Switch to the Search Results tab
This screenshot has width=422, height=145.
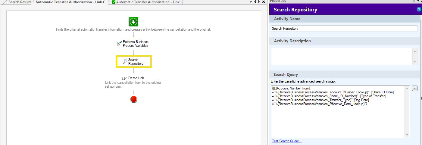(x=20, y=2)
